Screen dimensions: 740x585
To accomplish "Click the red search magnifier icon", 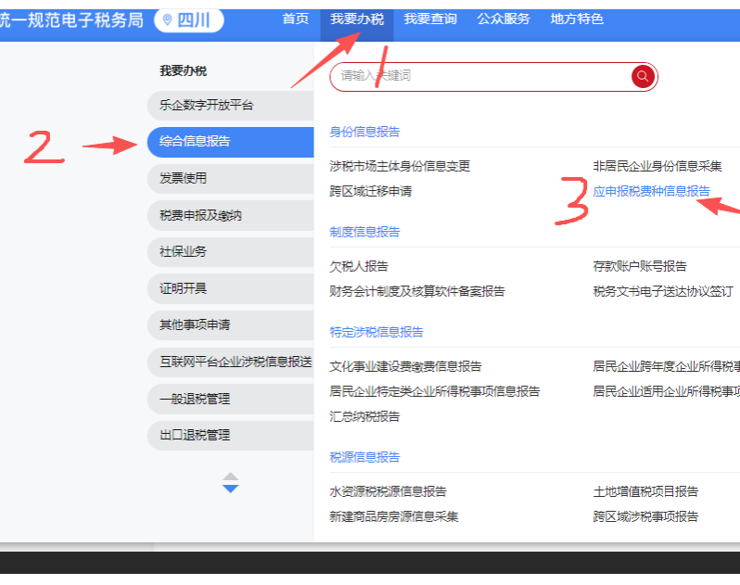I will click(643, 76).
